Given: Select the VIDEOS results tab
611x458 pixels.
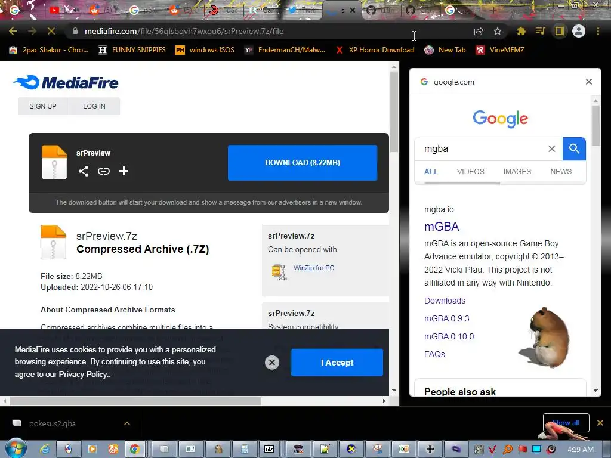Looking at the screenshot, I should click(471, 171).
